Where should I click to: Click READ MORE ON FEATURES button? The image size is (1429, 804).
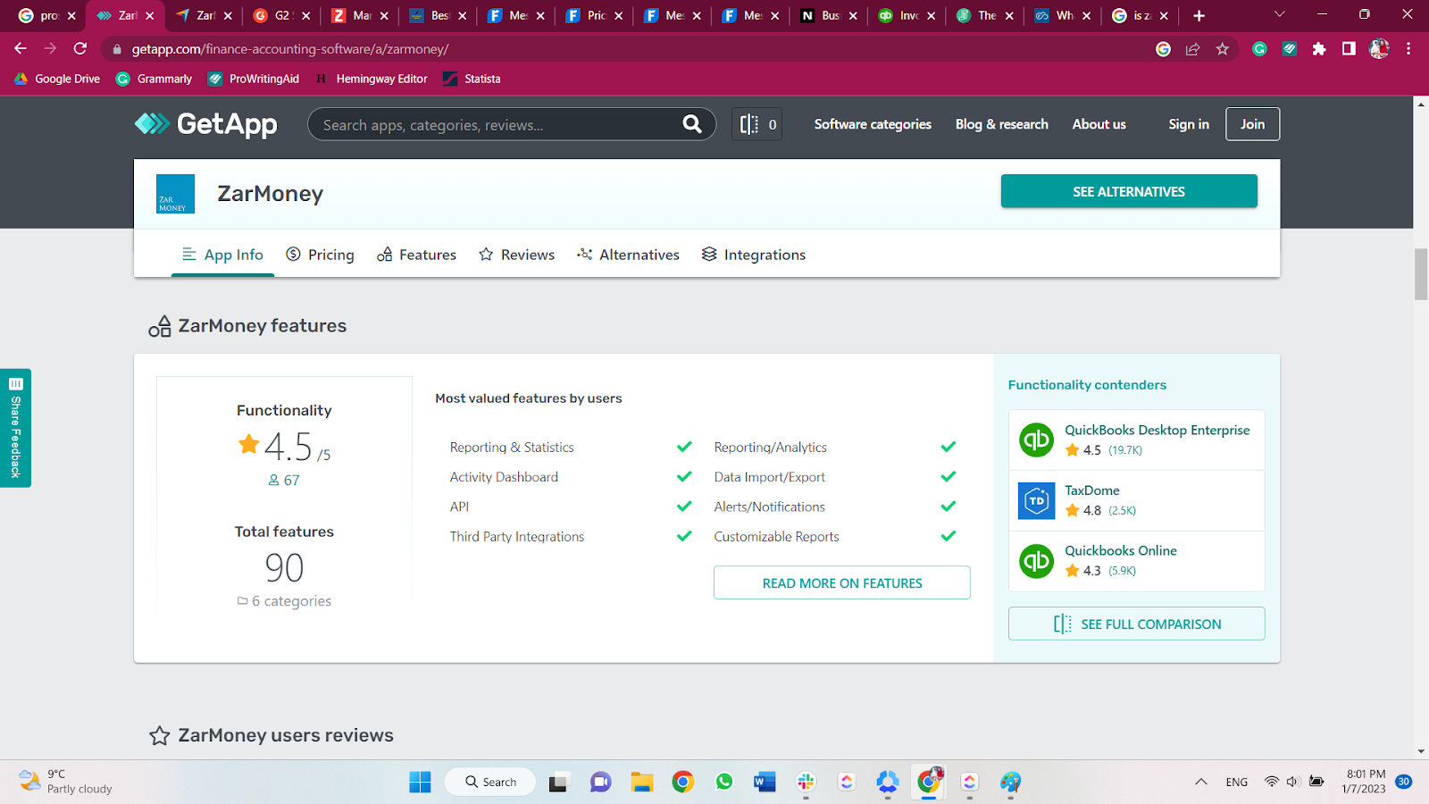pos(842,582)
